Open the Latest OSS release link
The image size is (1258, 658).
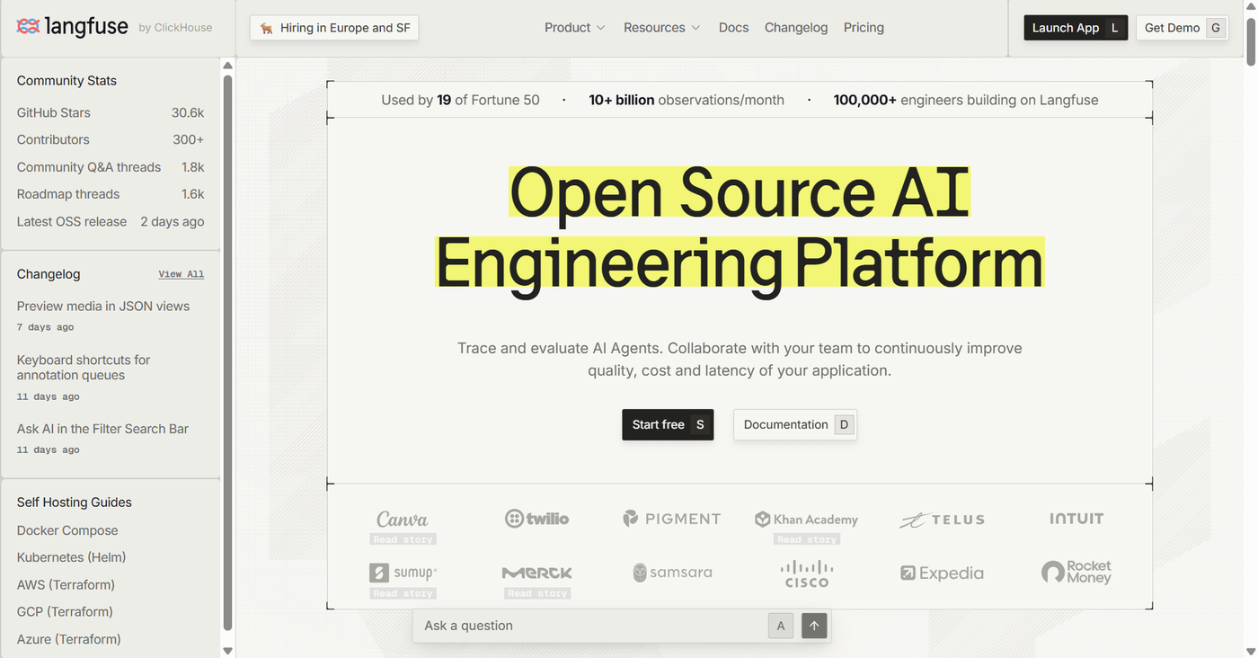click(x=111, y=221)
